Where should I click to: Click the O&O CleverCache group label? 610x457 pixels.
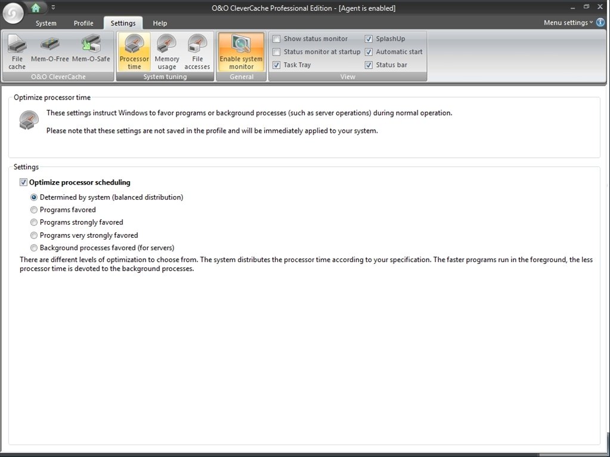click(58, 76)
